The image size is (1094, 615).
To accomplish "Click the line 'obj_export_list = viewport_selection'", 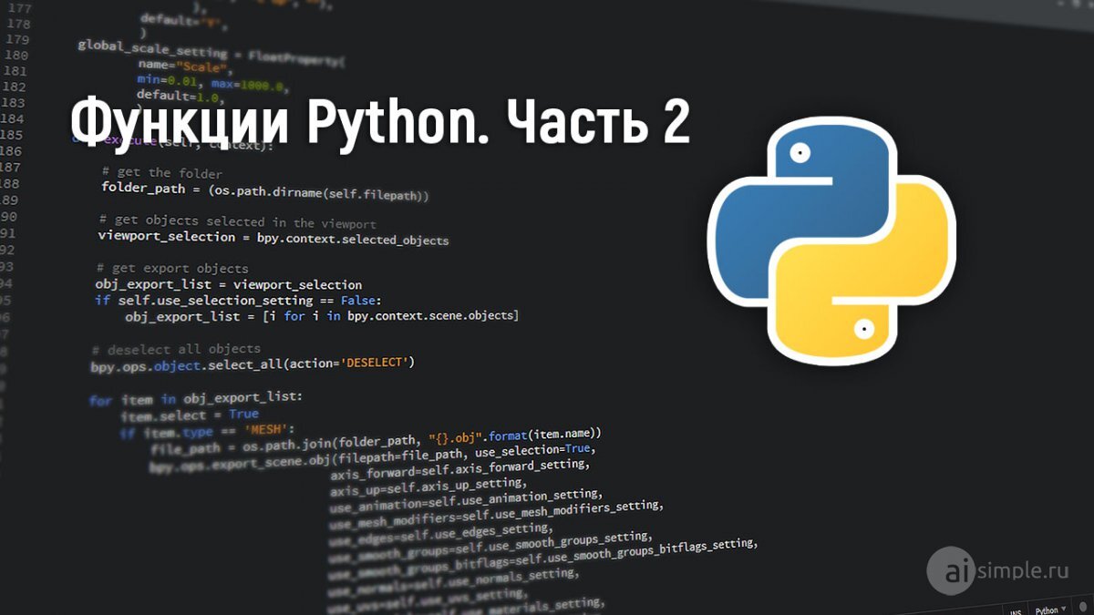I will click(x=229, y=285).
